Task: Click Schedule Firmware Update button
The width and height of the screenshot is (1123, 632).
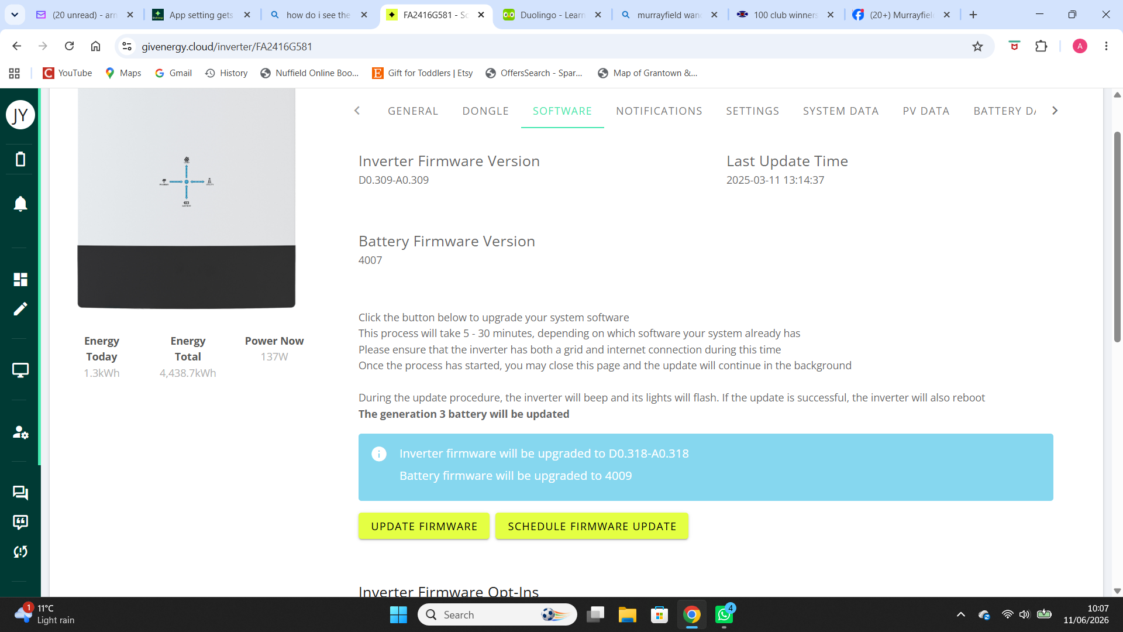Action: (x=592, y=526)
